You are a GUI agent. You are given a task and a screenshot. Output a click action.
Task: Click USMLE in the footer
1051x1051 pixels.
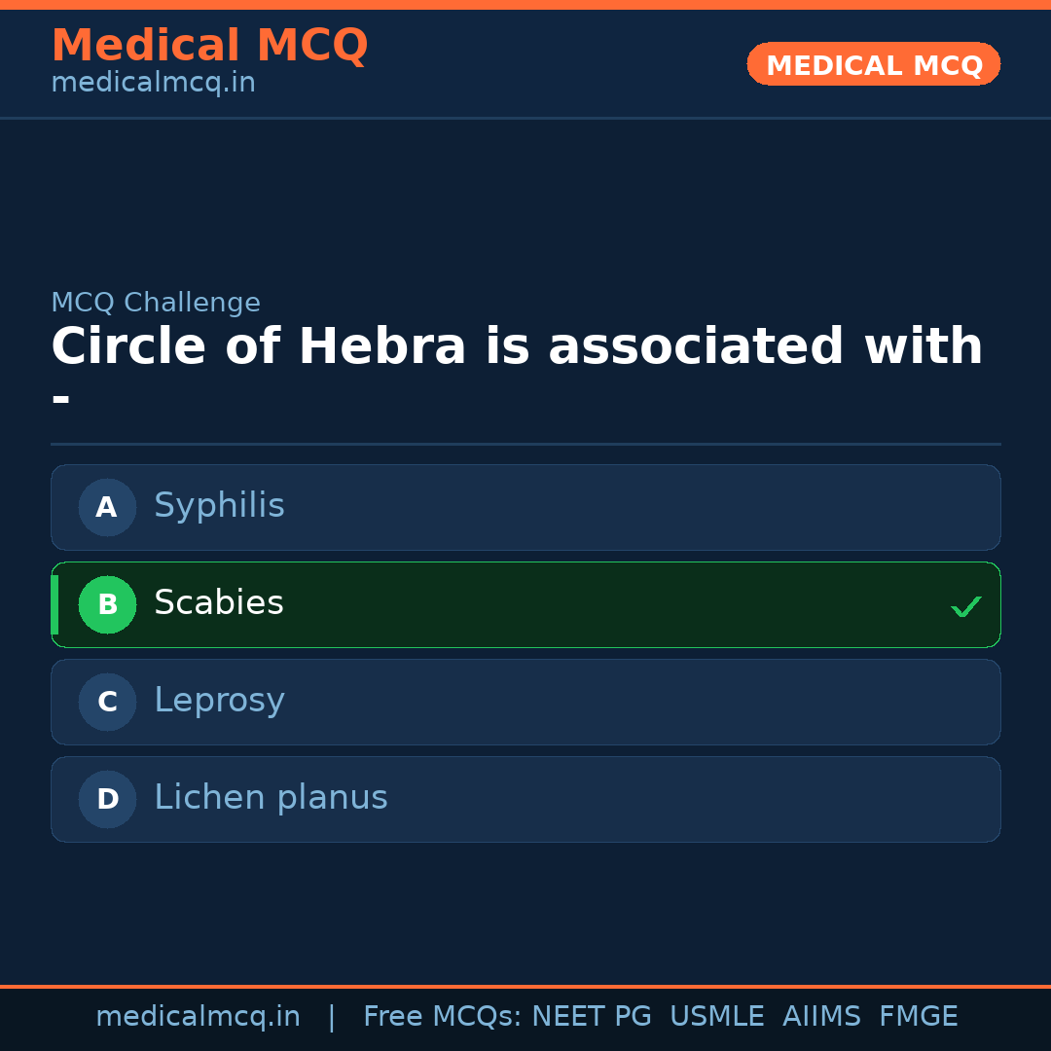(716, 1017)
